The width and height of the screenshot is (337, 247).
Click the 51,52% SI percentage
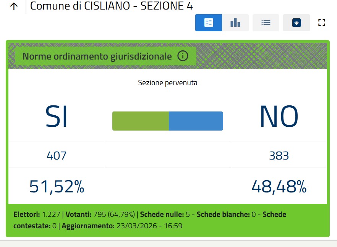pos(57,187)
